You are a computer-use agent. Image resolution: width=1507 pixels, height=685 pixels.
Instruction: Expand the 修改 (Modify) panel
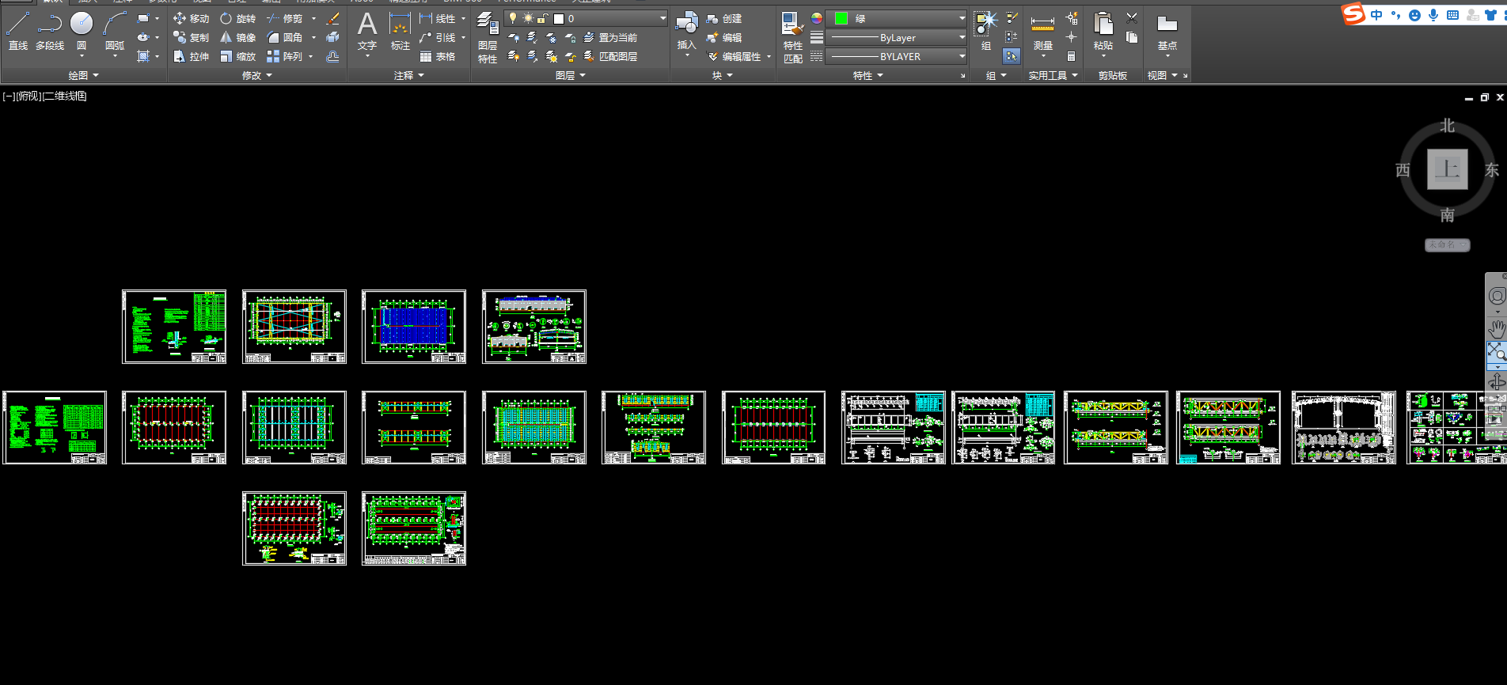(256, 75)
